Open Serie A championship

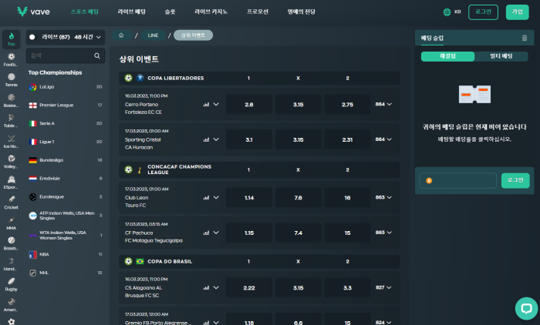66,123
